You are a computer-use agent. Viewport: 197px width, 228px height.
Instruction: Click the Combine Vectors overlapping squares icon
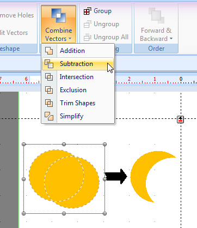tap(59, 15)
